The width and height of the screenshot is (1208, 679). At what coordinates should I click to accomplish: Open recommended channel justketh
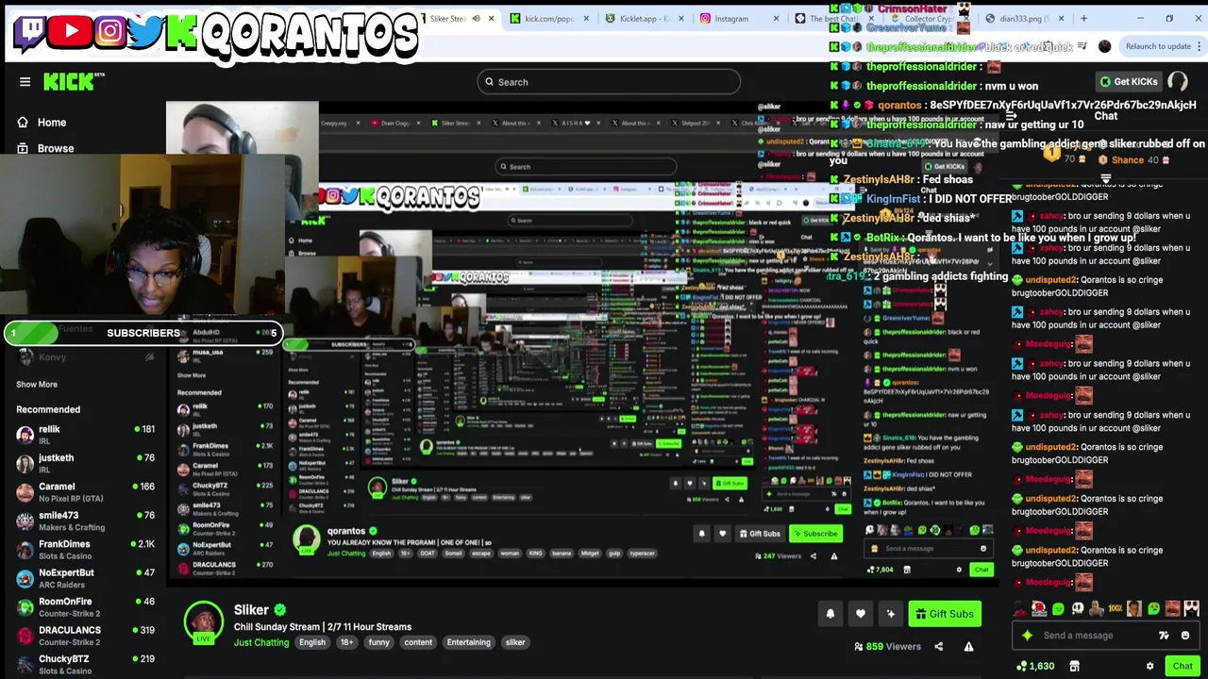point(85,463)
